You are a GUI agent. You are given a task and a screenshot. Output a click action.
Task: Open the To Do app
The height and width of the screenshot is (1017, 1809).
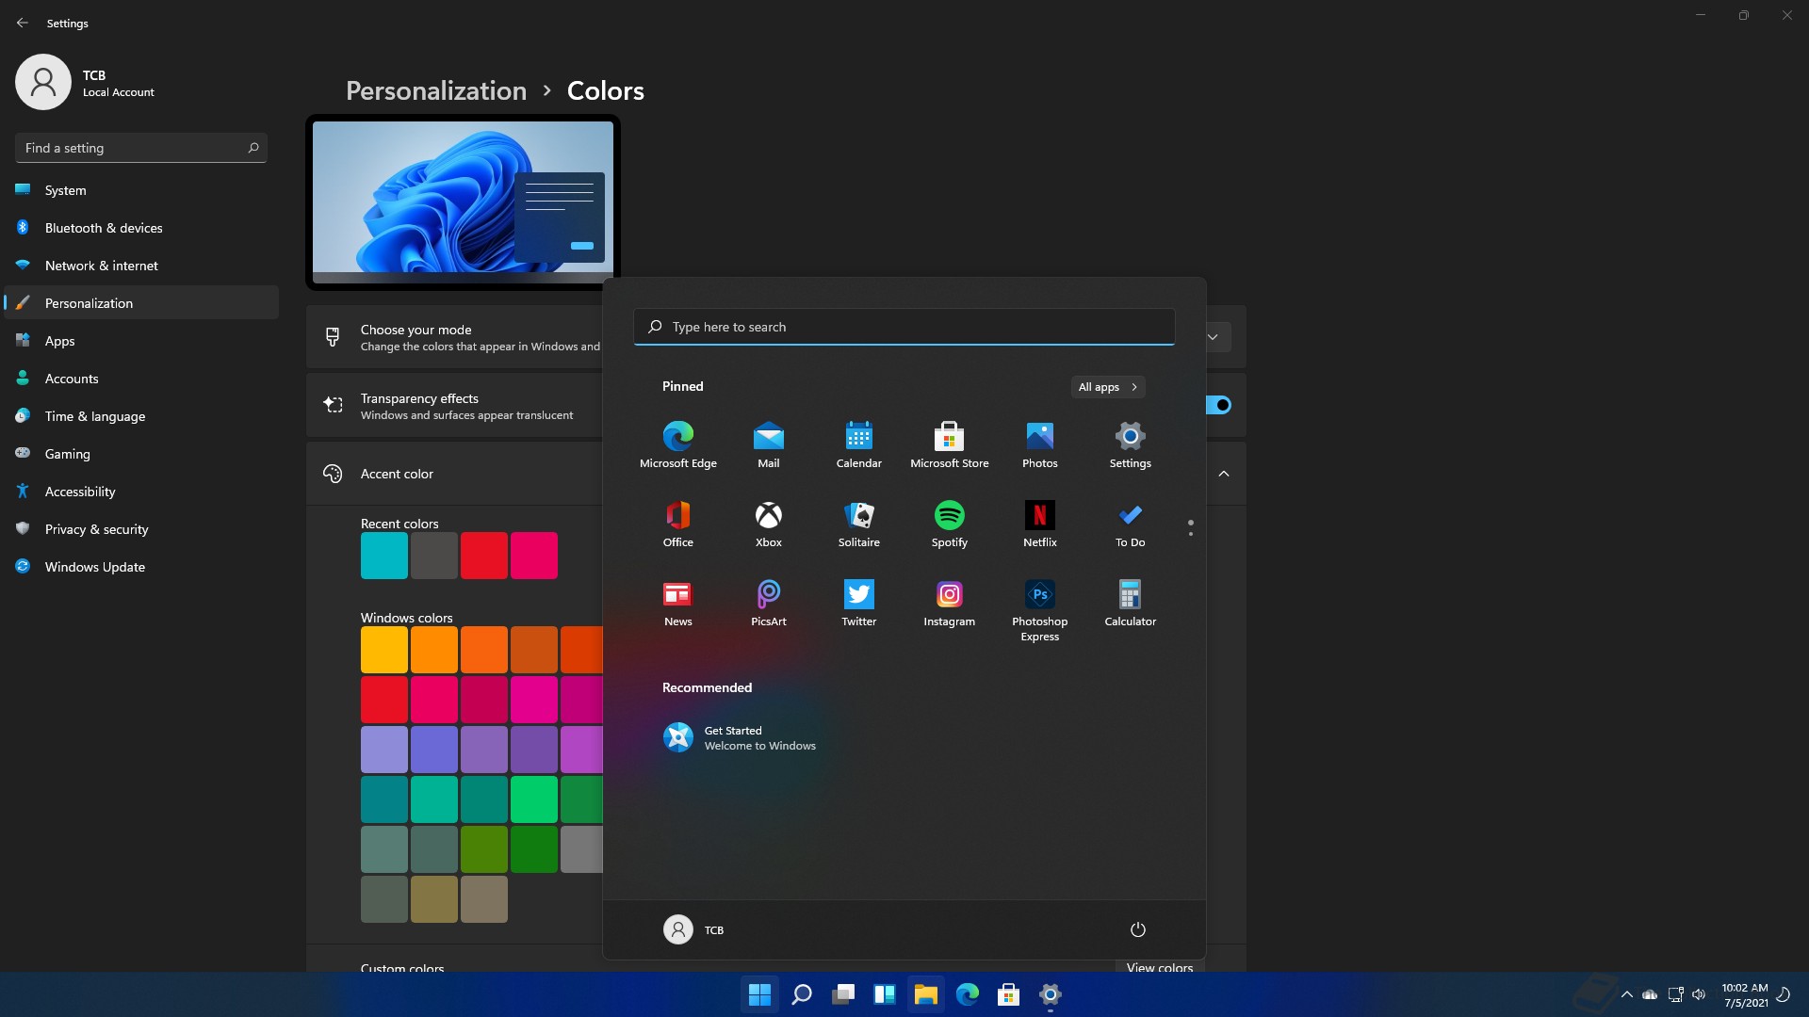(1131, 524)
